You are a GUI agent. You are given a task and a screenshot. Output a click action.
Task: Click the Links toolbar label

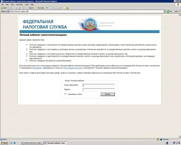click(176, 11)
